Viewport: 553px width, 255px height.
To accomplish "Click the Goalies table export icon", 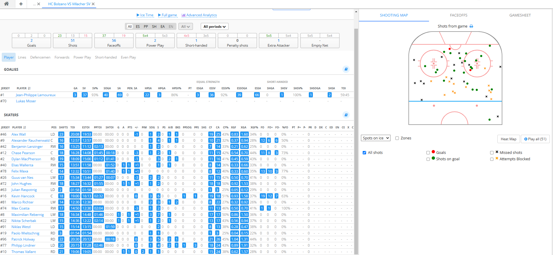I will coord(346,69).
